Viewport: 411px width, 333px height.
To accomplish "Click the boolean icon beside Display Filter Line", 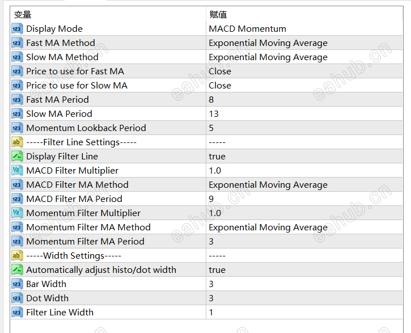I will point(16,157).
